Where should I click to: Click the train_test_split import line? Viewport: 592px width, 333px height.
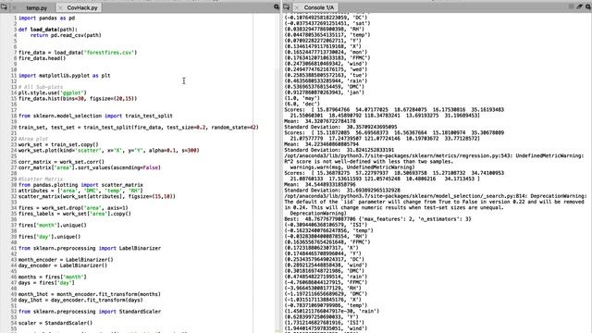coord(95,116)
